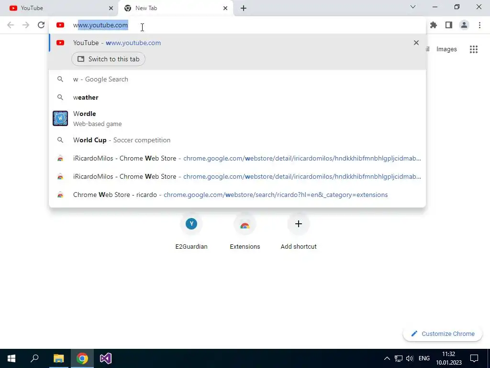Close the New Tab tab
This screenshot has width=490, height=368.
coord(225,8)
